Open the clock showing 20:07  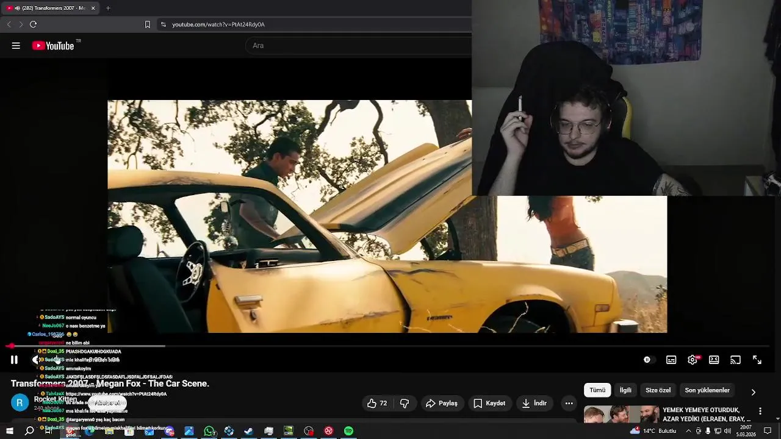point(746,431)
